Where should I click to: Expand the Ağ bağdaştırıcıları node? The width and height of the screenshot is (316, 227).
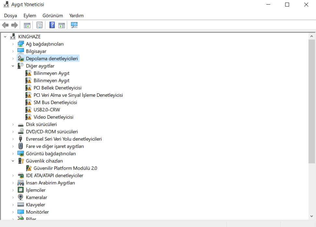tap(13, 44)
